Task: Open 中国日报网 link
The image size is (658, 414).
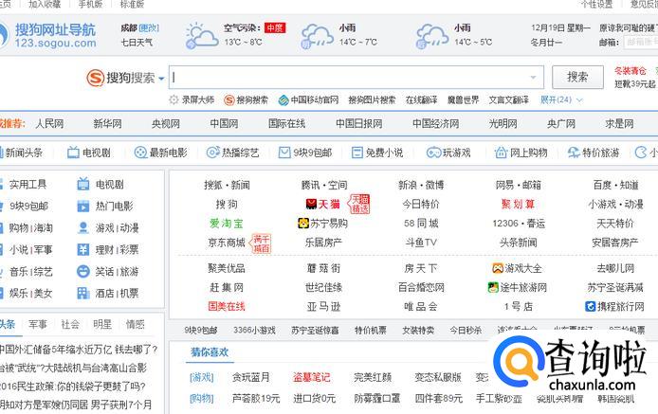Action: click(x=359, y=124)
